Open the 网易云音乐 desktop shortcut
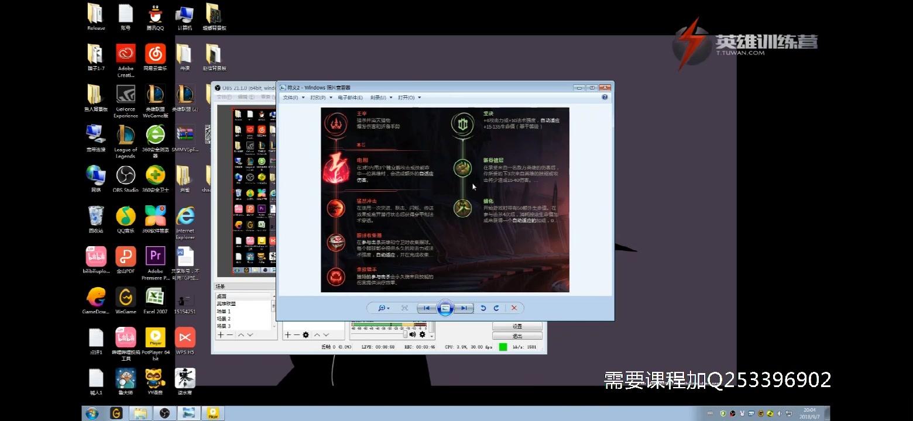 [155, 58]
